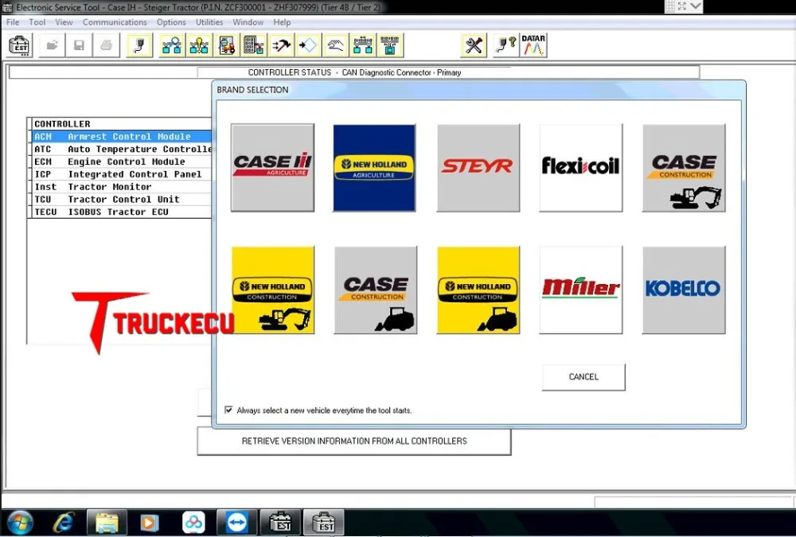The width and height of the screenshot is (796, 537).
Task: Open the File menu
Action: [x=13, y=22]
